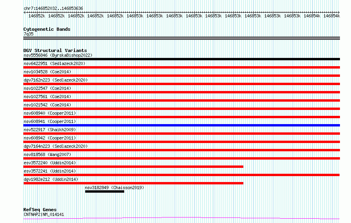Open dgv7162n223 (Sedlazeck2020) label
Screen dimensions: 351x223
point(56,80)
